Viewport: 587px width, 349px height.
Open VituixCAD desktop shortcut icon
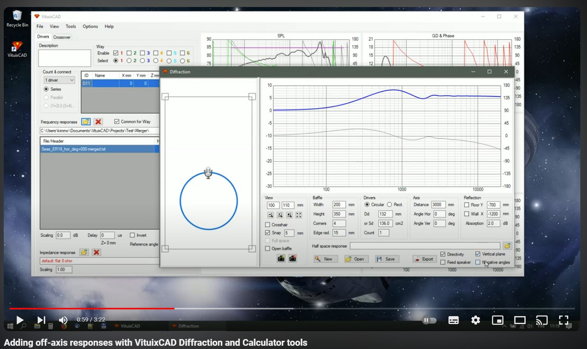click(x=17, y=49)
